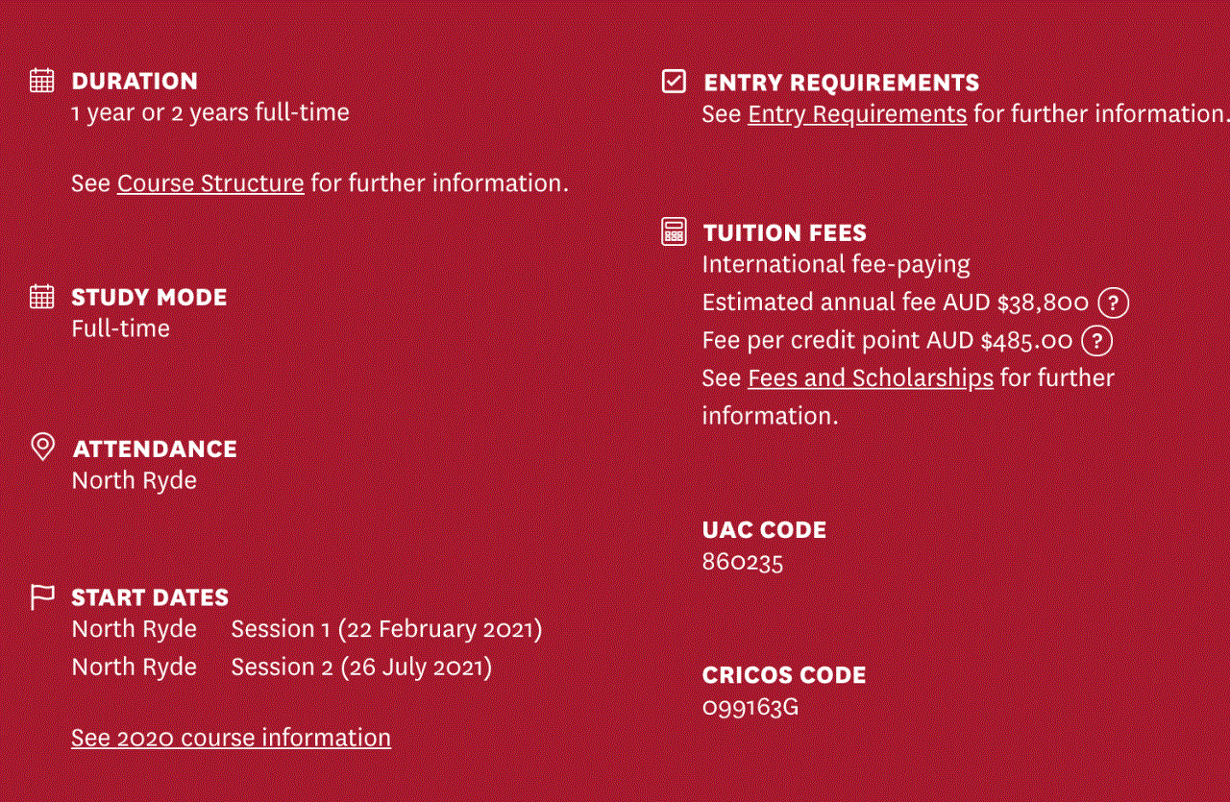Click the North Ryde attendance text
The height and width of the screenshot is (802, 1230).
(135, 480)
